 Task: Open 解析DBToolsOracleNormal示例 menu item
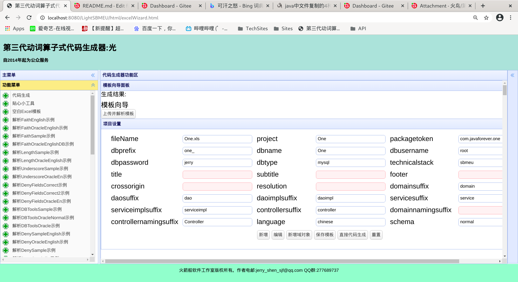(x=43, y=218)
